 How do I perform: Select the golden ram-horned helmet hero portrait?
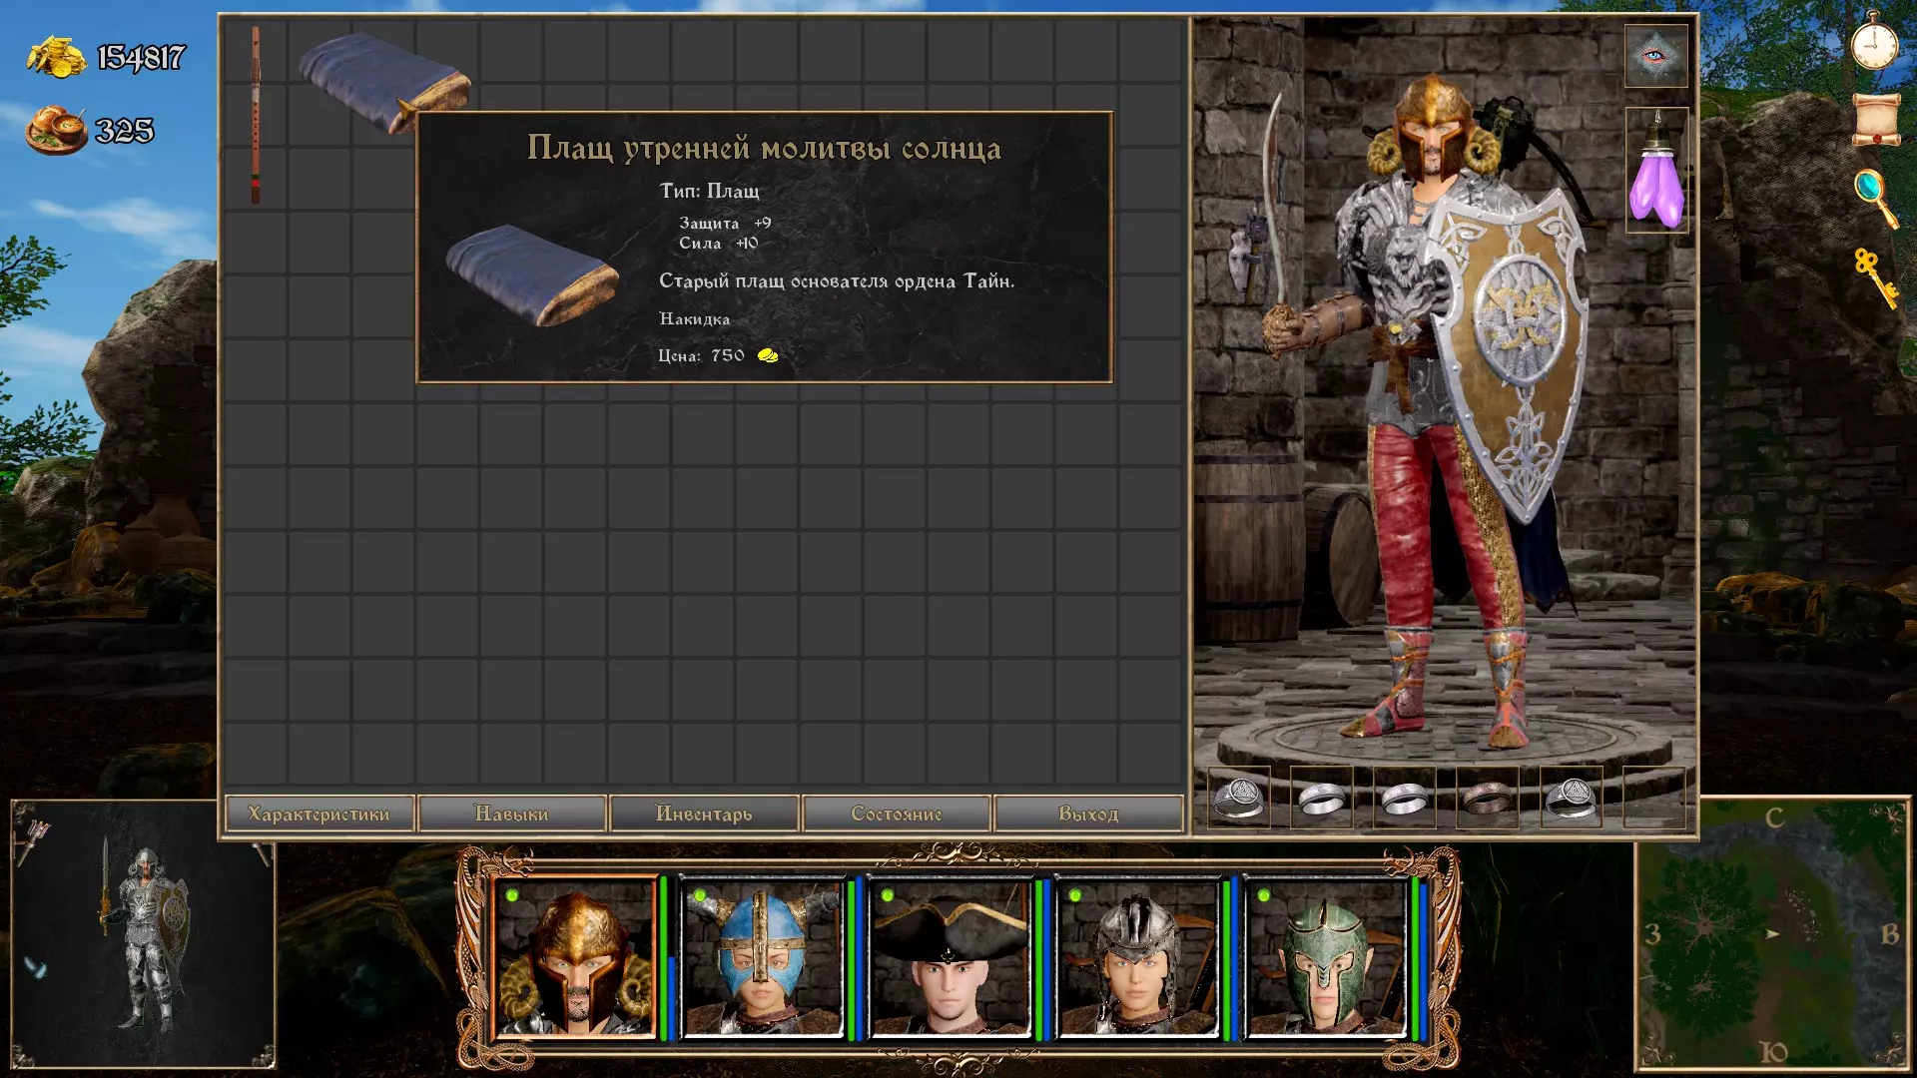click(x=575, y=958)
